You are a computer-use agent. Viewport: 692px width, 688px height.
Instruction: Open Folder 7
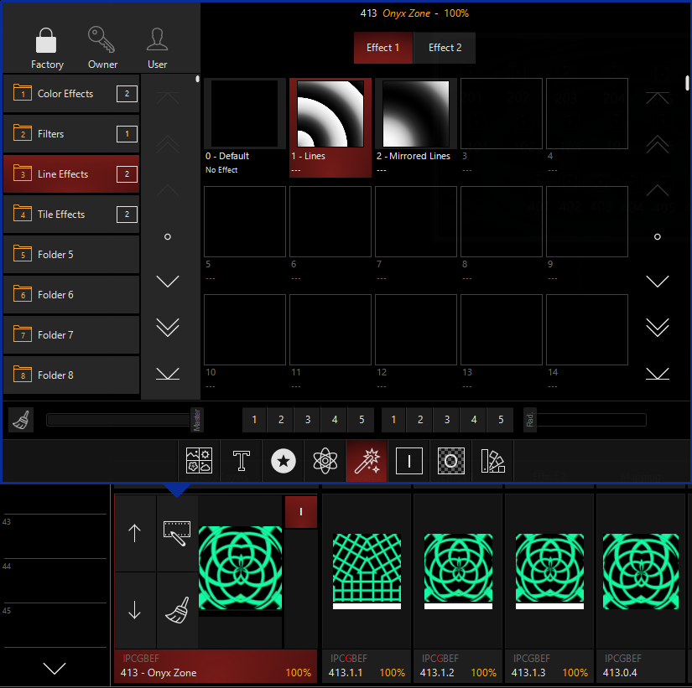pos(71,334)
